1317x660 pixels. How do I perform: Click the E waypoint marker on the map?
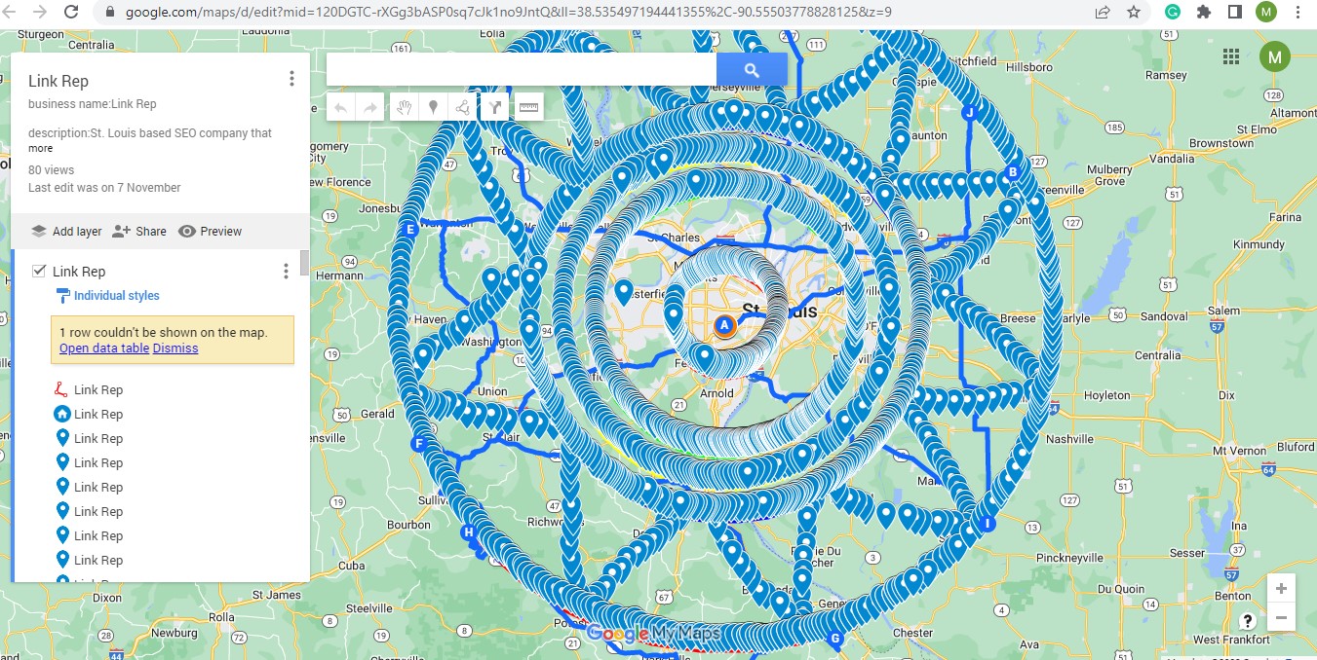(x=410, y=230)
